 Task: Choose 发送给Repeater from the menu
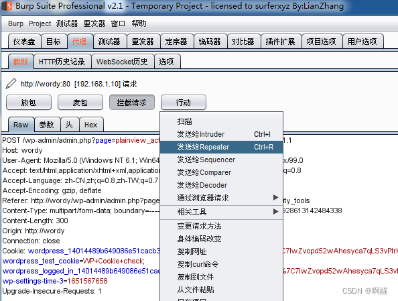tap(221, 147)
